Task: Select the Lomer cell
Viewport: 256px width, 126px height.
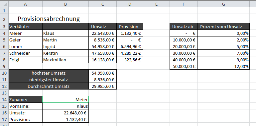Action: point(26,46)
